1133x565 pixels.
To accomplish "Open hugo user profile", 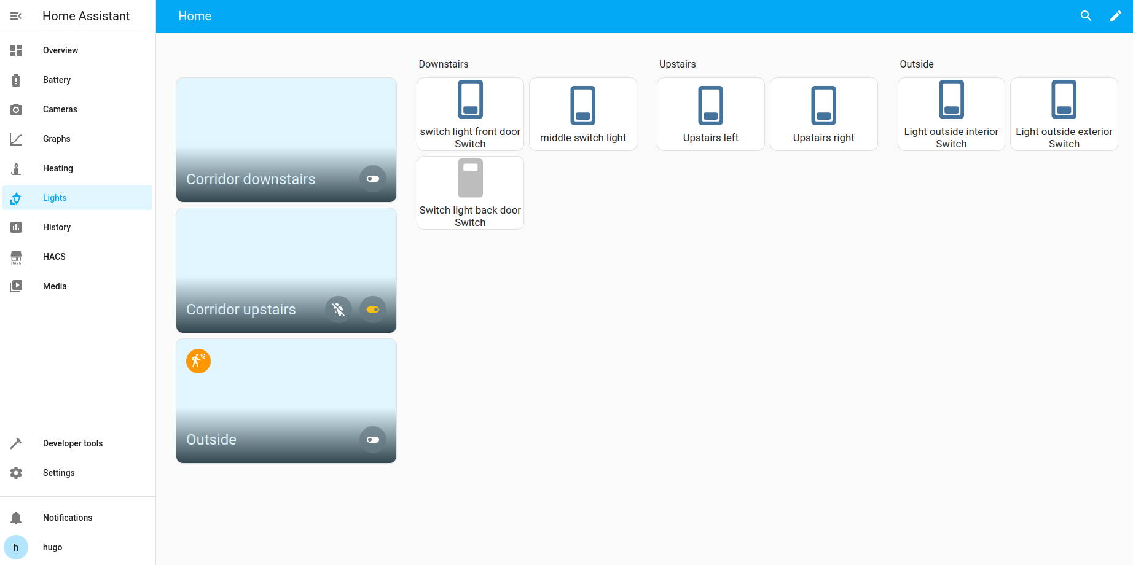I will (52, 547).
